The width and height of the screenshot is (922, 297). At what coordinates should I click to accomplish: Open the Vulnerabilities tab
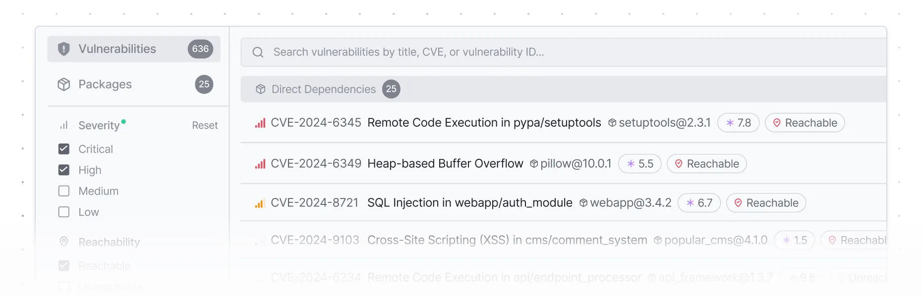click(134, 49)
